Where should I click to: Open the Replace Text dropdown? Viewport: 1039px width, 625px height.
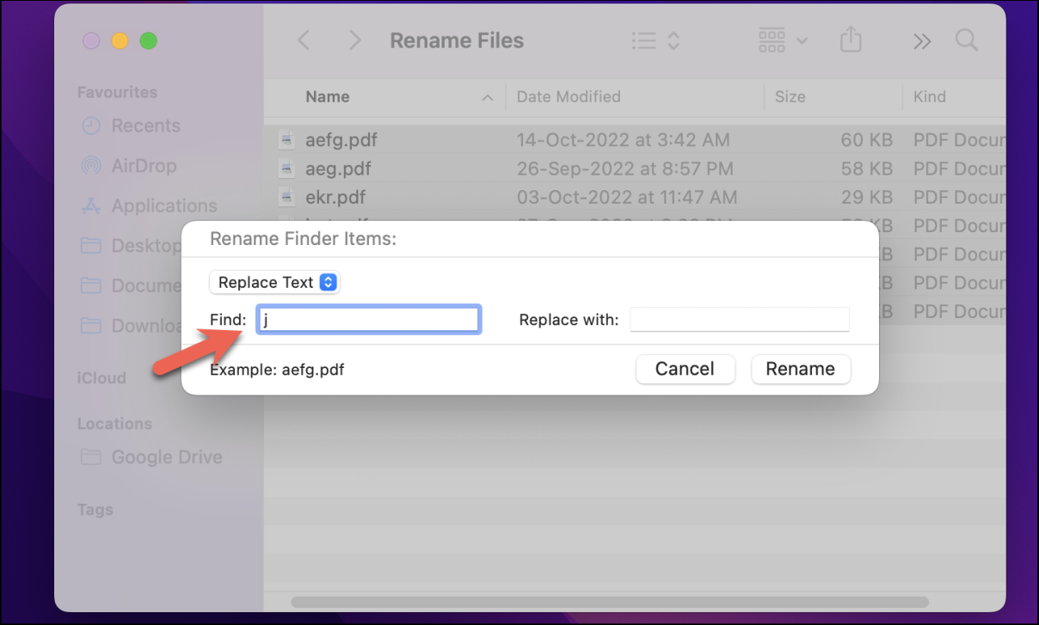pos(275,282)
